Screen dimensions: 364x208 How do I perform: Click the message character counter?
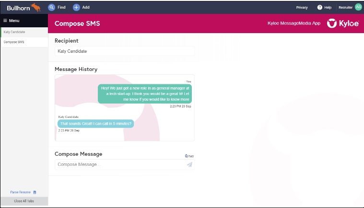pyautogui.click(x=189, y=156)
